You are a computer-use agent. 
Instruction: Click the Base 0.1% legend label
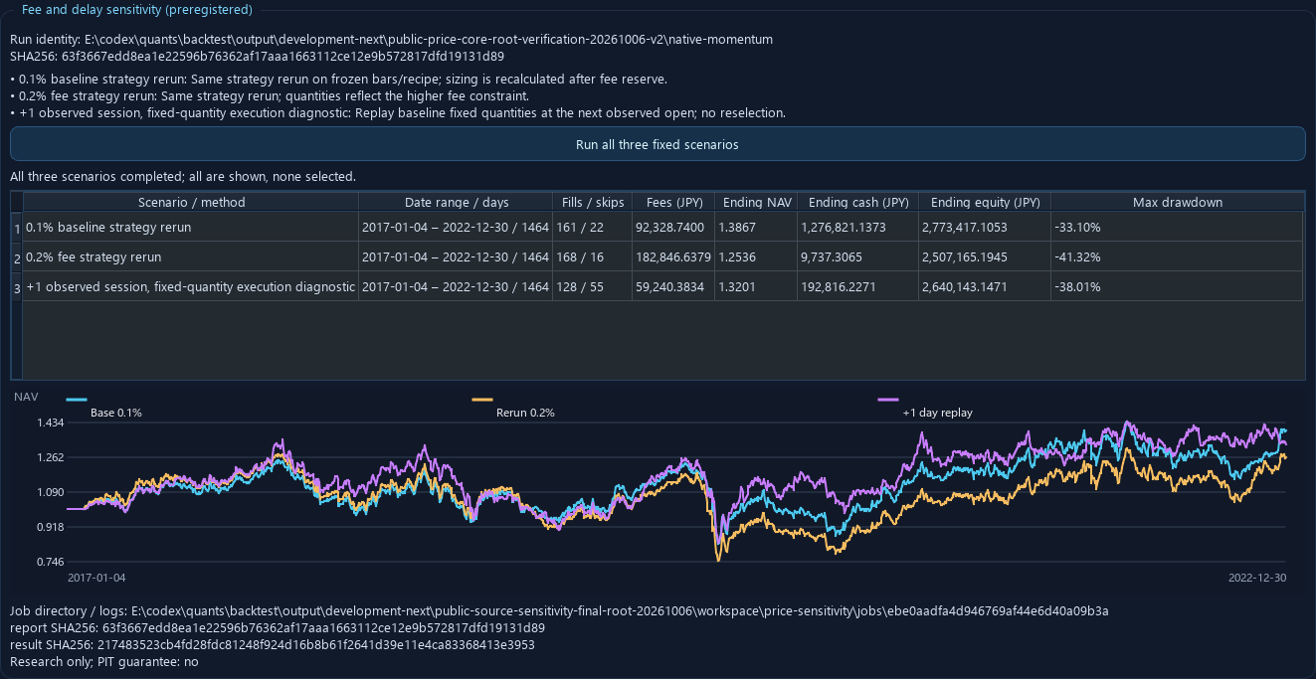coord(116,413)
